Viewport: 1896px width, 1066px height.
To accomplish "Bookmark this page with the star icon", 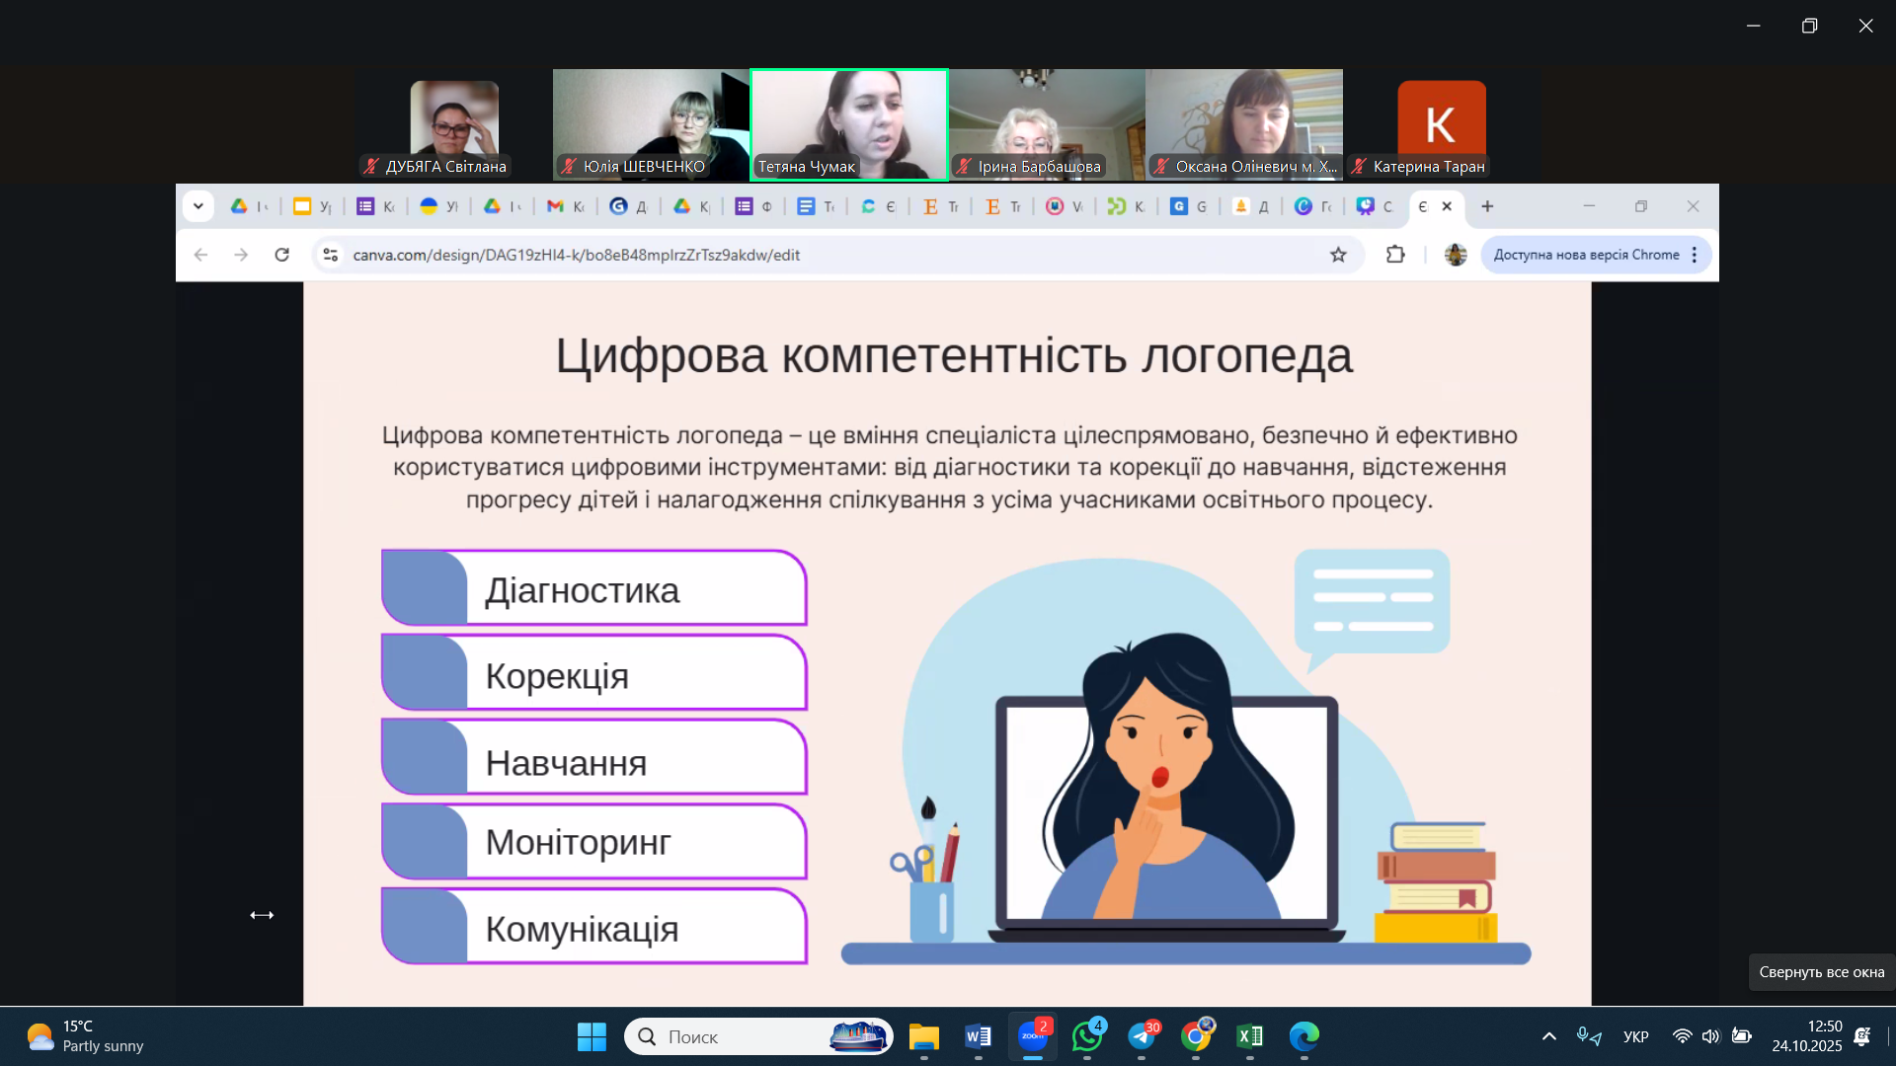I will point(1338,255).
